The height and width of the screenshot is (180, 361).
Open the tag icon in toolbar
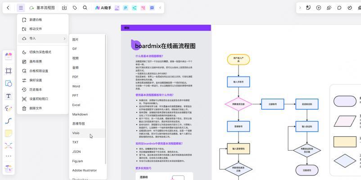75,8
